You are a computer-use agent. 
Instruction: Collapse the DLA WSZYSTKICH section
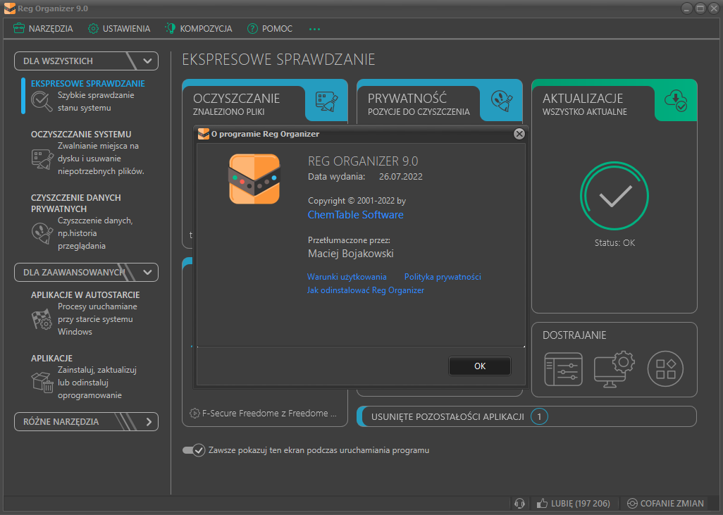86,61
